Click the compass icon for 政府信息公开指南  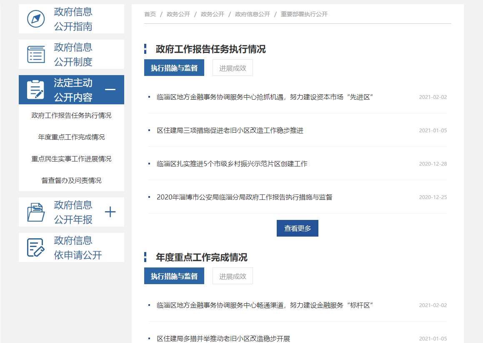pos(36,19)
